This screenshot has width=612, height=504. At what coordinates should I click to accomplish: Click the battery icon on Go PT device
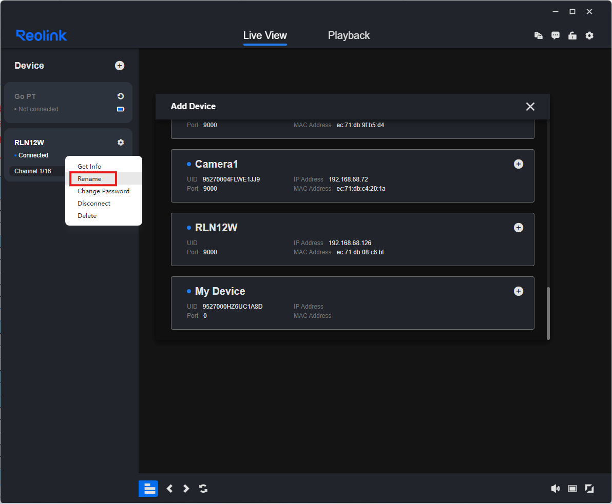pyautogui.click(x=121, y=109)
